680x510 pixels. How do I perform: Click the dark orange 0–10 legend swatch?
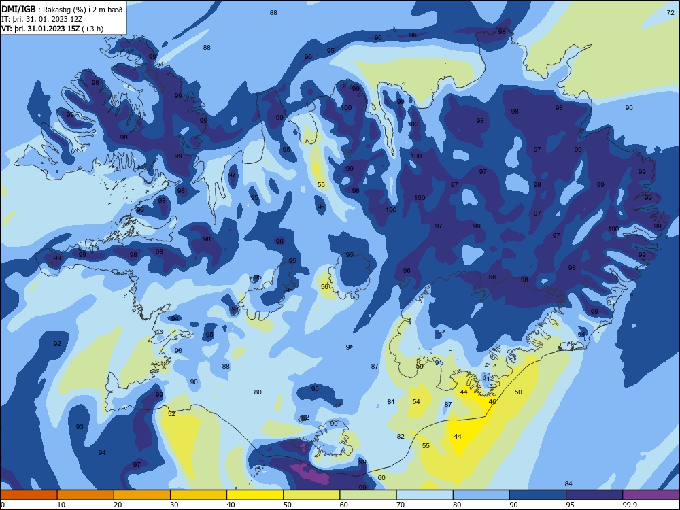click(29, 495)
